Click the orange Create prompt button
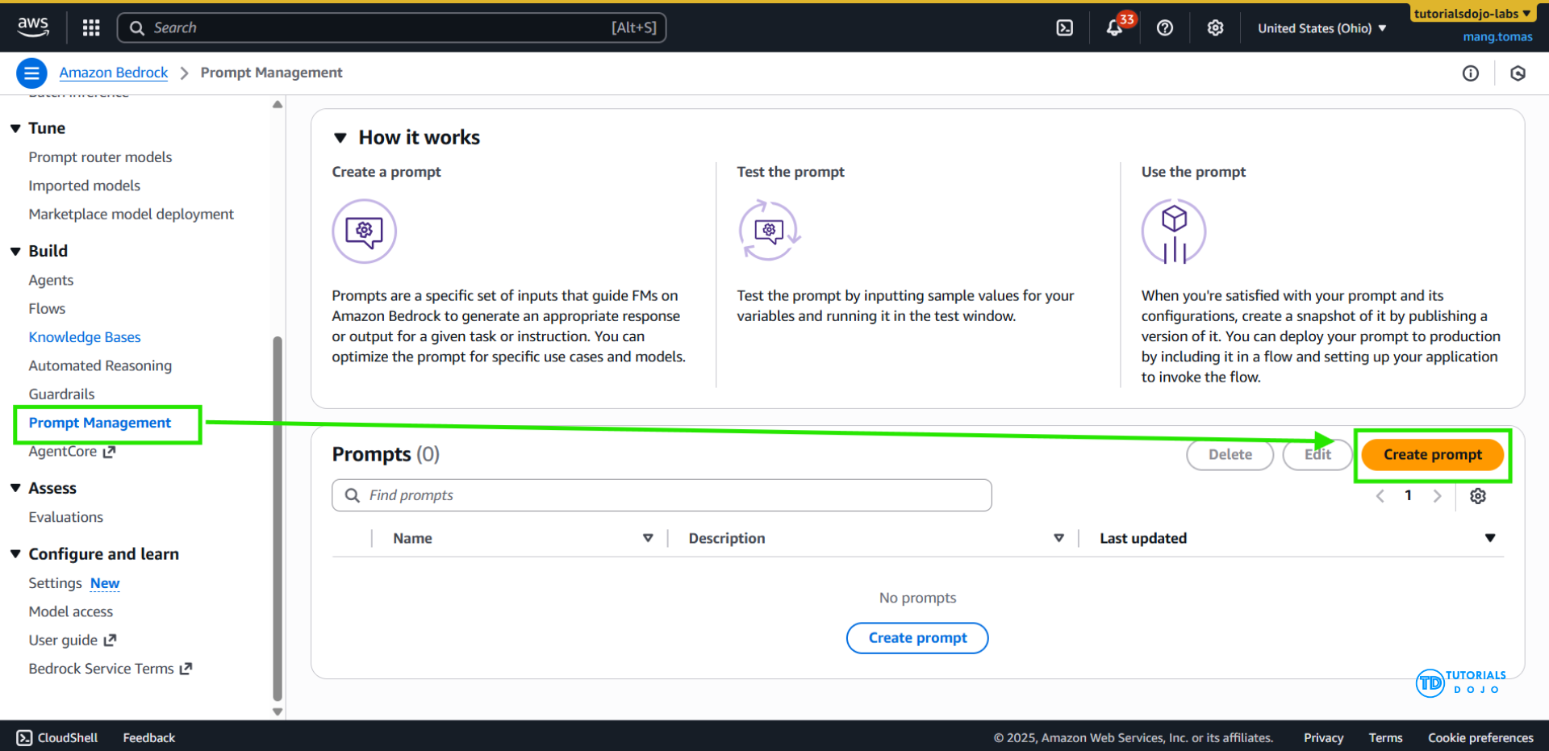The height and width of the screenshot is (751, 1549). pyautogui.click(x=1431, y=454)
